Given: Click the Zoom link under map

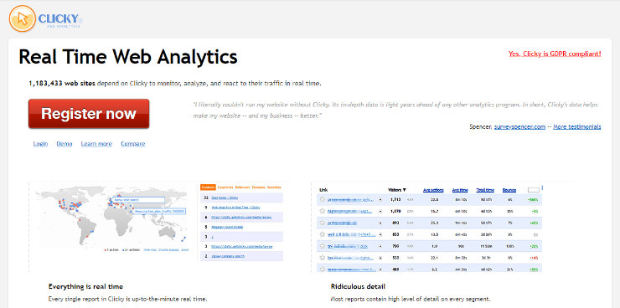Looking at the screenshot, I should click(184, 249).
